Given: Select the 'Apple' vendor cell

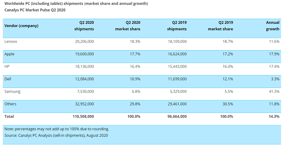Looking at the screenshot, I should click(10, 54).
